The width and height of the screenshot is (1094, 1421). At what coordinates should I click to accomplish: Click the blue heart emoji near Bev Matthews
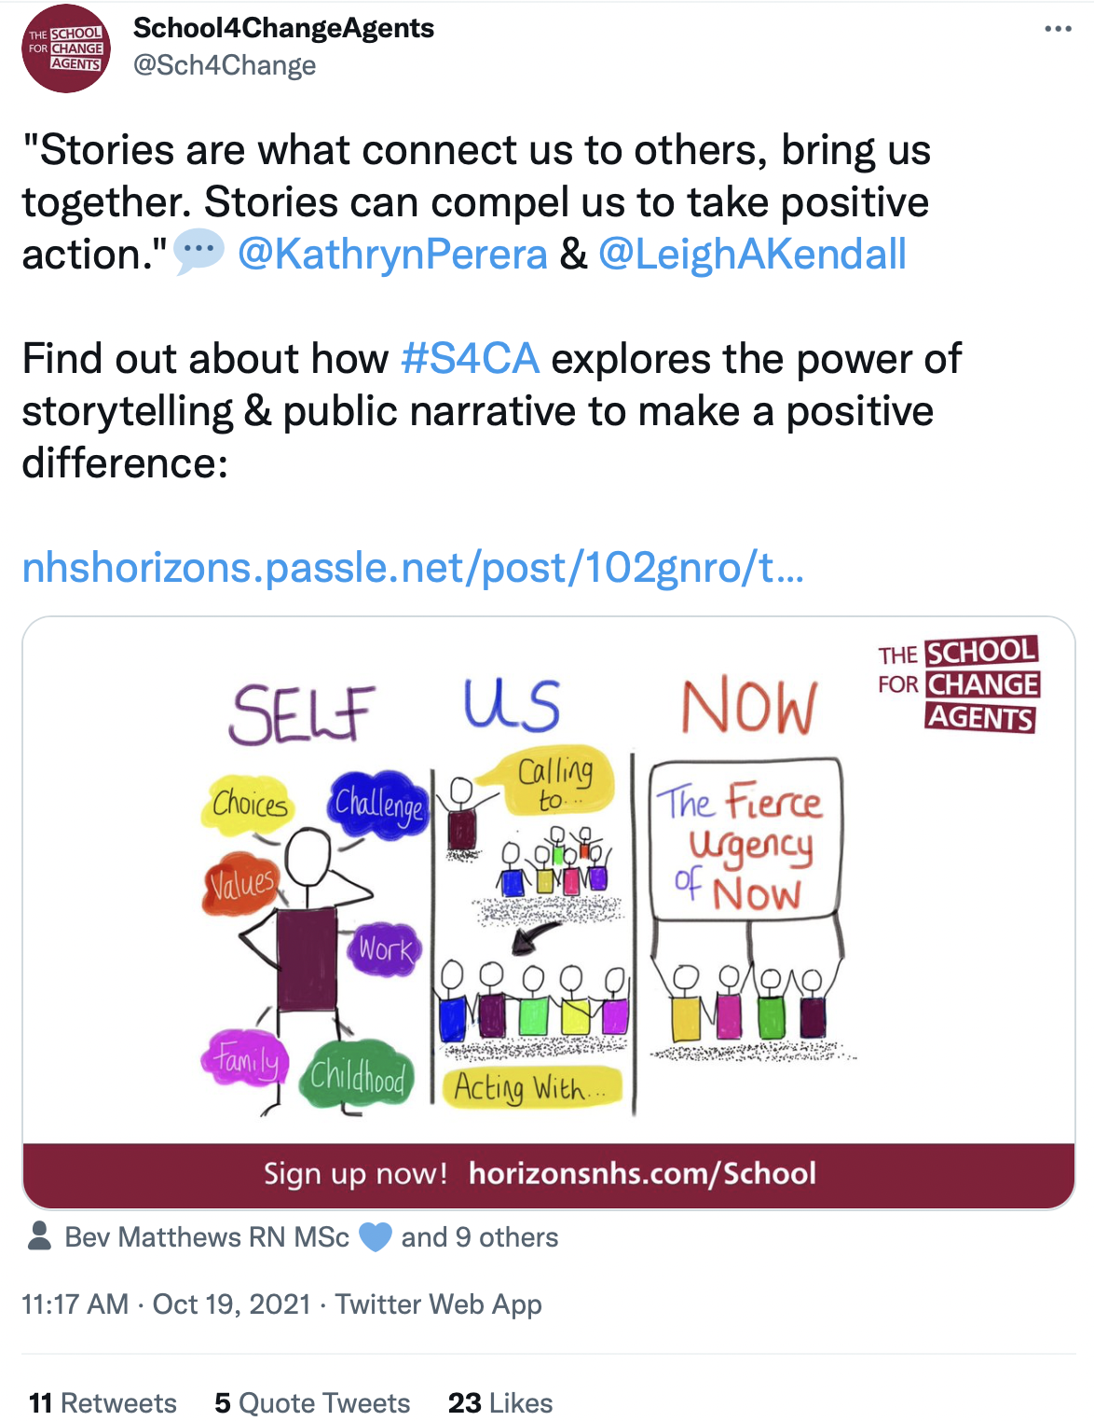376,1237
